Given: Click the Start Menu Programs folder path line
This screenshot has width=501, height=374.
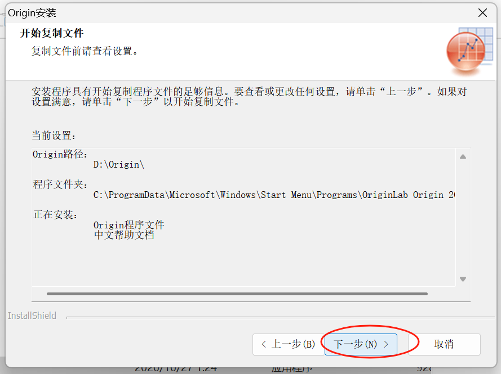Looking at the screenshot, I should tap(274, 195).
